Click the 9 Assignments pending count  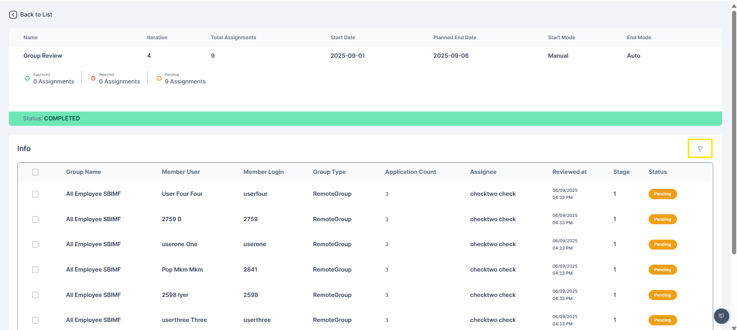point(185,82)
